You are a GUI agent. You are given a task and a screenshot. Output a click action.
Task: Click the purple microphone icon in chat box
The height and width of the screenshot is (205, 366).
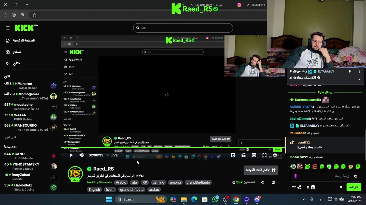pyautogui.click(x=295, y=176)
